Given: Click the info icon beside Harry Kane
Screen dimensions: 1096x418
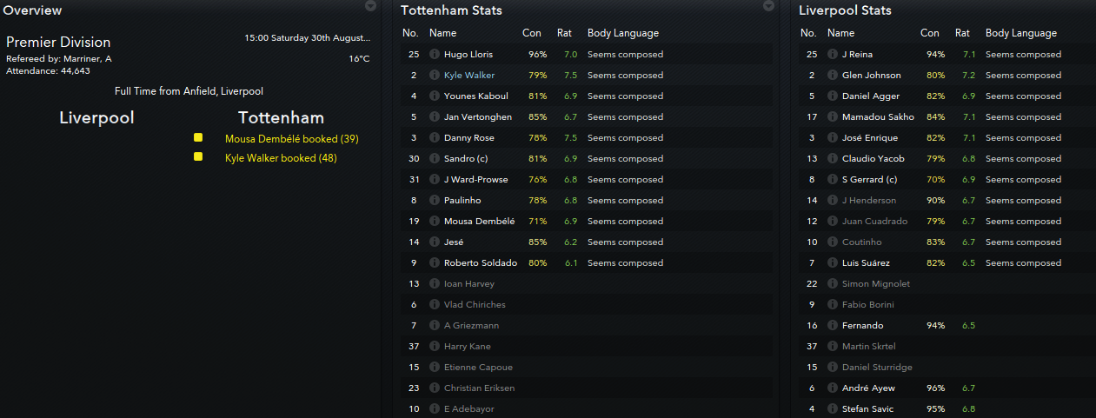Looking at the screenshot, I should pyautogui.click(x=435, y=346).
